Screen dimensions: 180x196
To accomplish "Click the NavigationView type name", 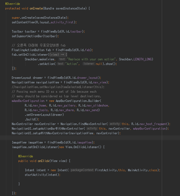I will click(x=23, y=82).
